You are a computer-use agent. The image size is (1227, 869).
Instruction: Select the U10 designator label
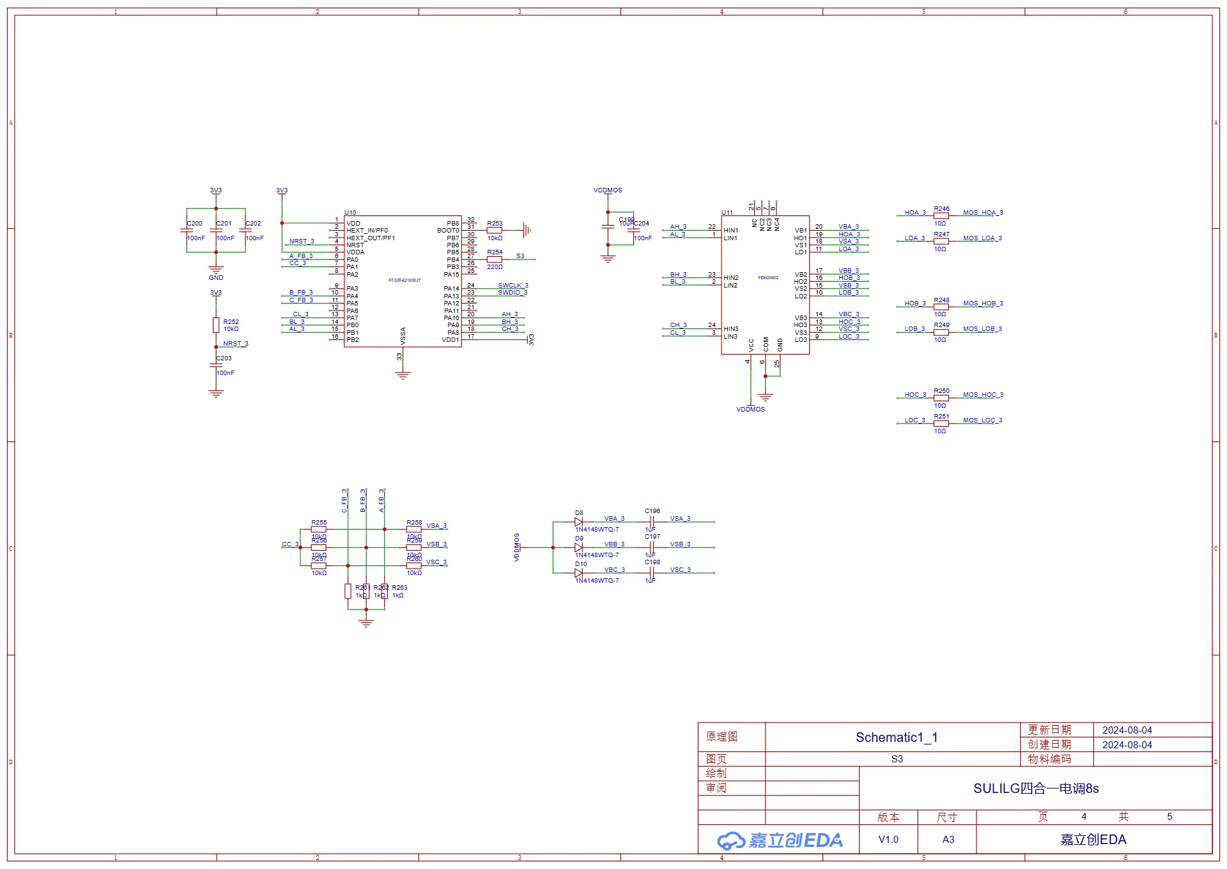coord(350,213)
